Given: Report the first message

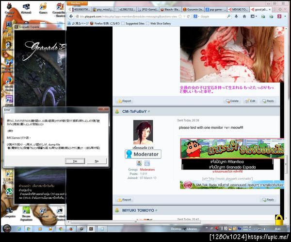Looking at the screenshot, I should pos(124,101).
